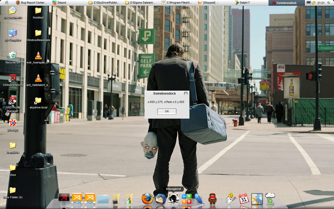Open the blue feather app in dock

(200, 199)
